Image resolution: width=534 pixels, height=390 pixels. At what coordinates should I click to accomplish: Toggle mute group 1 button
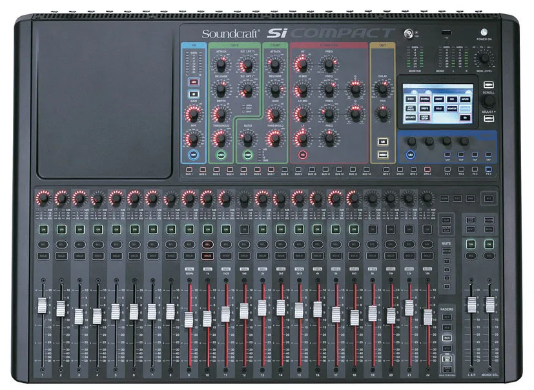[447, 262]
